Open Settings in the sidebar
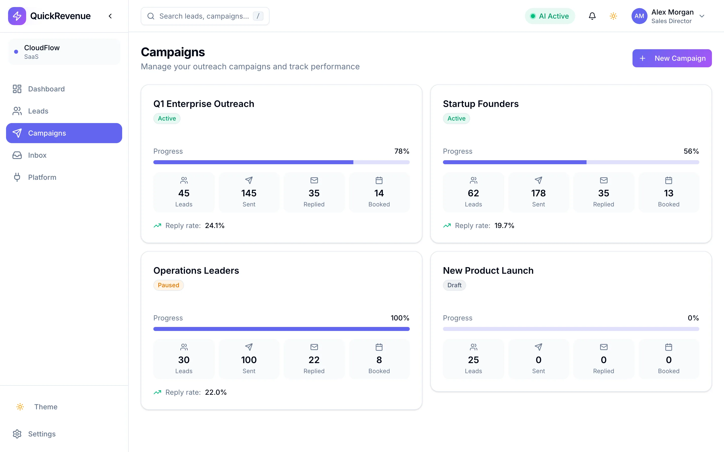The height and width of the screenshot is (452, 724). (64, 434)
